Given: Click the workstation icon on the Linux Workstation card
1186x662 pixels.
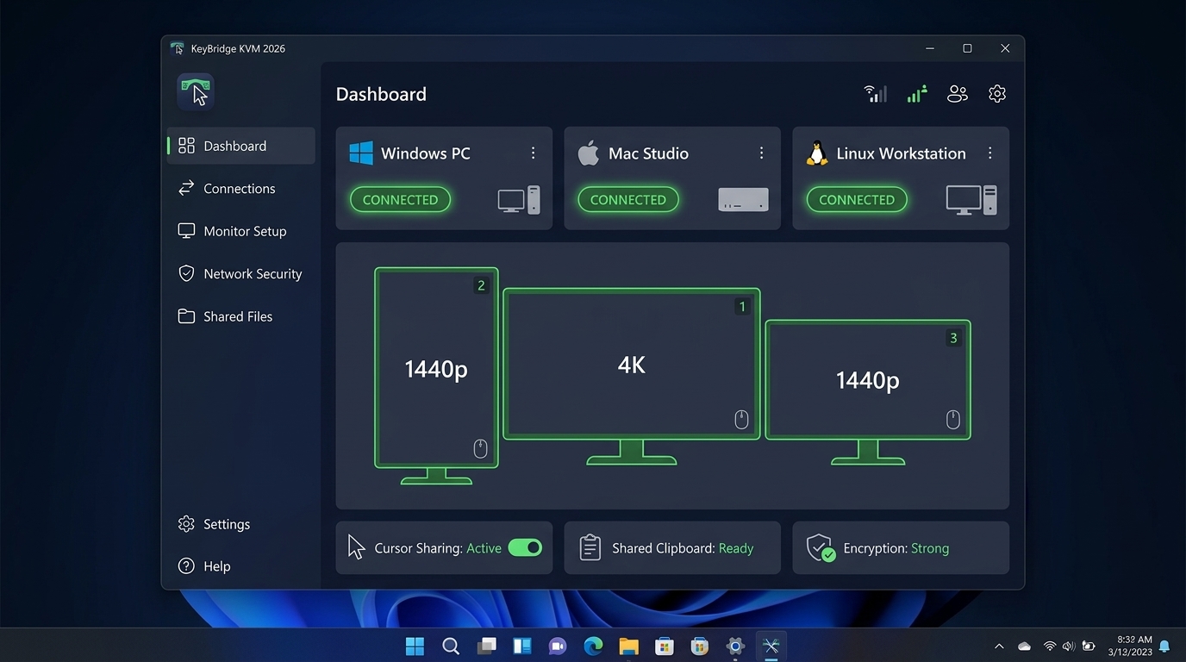Looking at the screenshot, I should [x=971, y=200].
